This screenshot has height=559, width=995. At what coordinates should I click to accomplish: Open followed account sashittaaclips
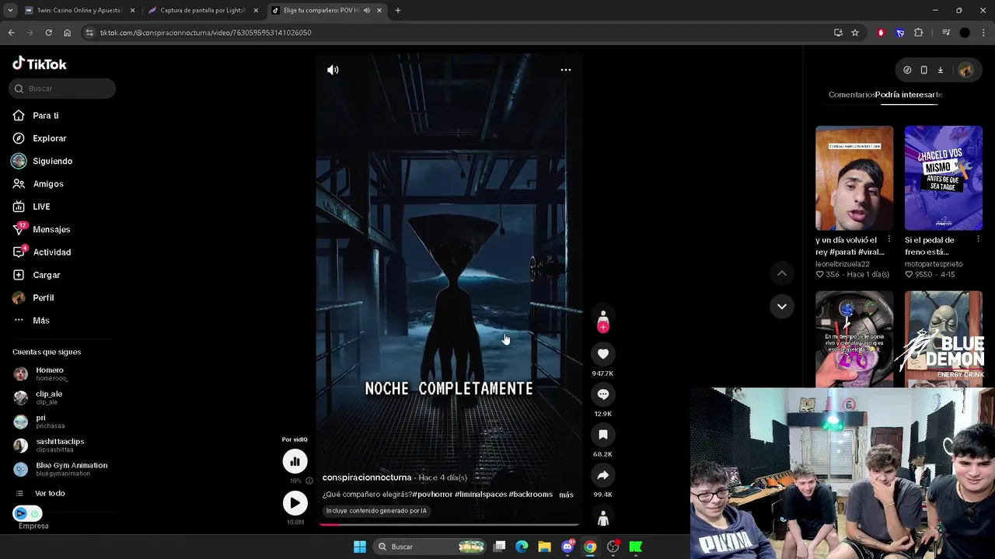(58, 446)
